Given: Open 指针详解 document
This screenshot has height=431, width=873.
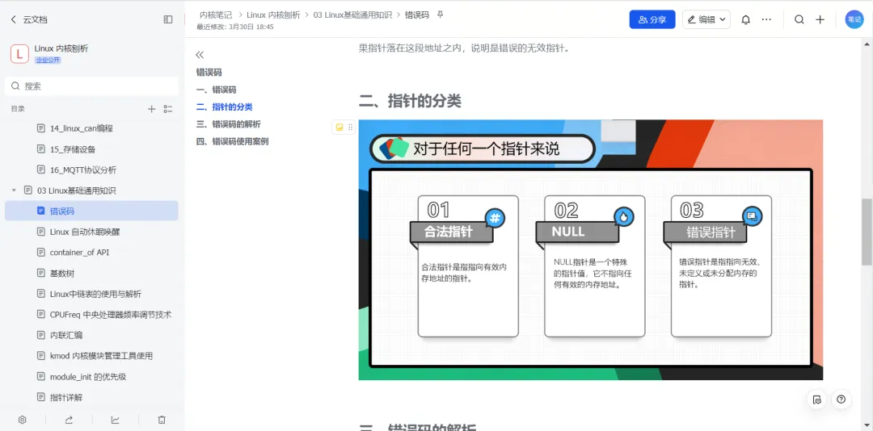Looking at the screenshot, I should [x=66, y=397].
